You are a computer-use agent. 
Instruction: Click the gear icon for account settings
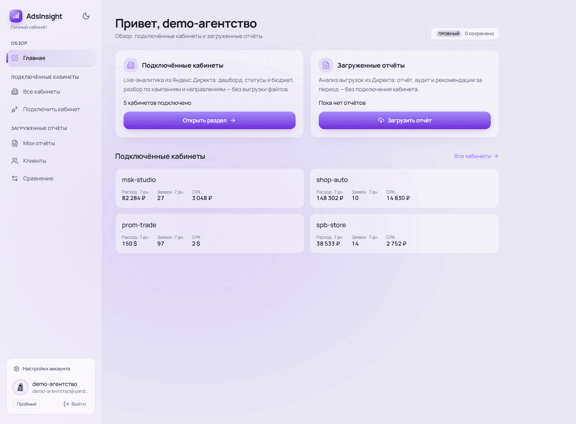point(16,369)
